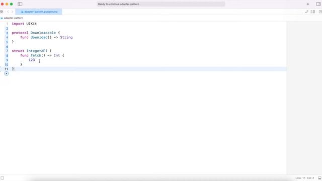Click the green full screen window button

[x=11, y=4]
